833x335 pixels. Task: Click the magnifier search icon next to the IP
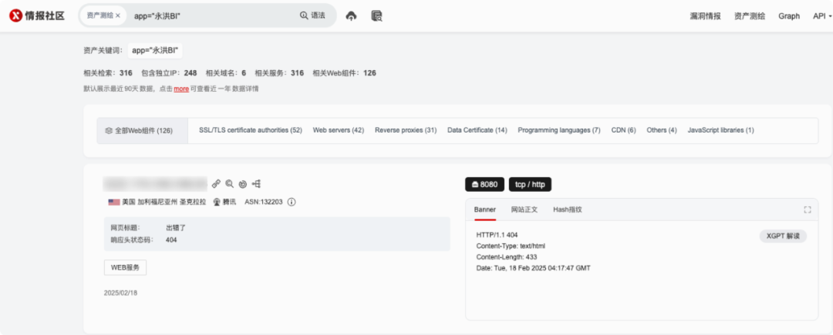(230, 184)
